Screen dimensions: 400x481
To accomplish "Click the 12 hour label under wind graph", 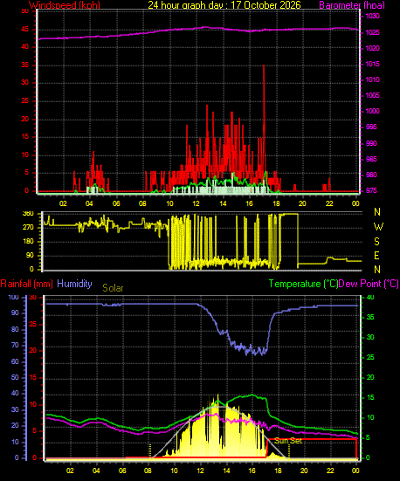I will point(196,203).
